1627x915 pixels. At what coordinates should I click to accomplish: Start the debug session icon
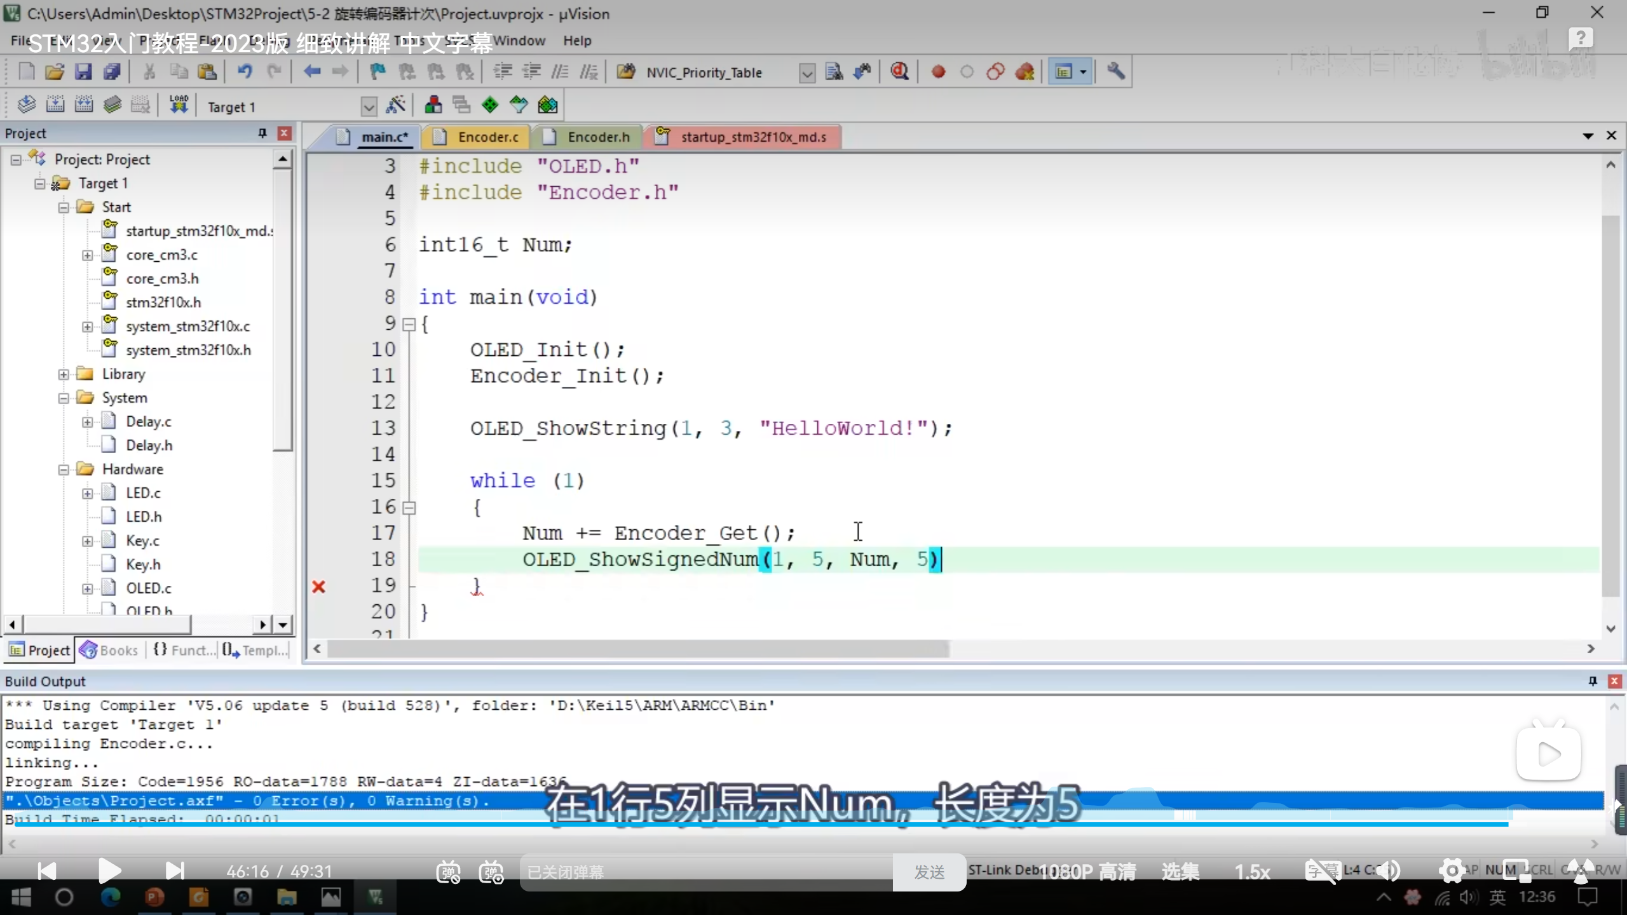click(x=899, y=72)
